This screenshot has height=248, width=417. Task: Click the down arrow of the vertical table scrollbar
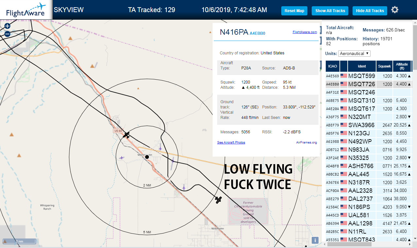pos(415,238)
